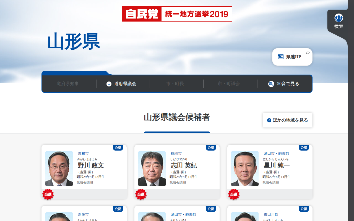Screen dimensions: 354x221
Task: Click district label 東田川郡
Action: click(271, 215)
